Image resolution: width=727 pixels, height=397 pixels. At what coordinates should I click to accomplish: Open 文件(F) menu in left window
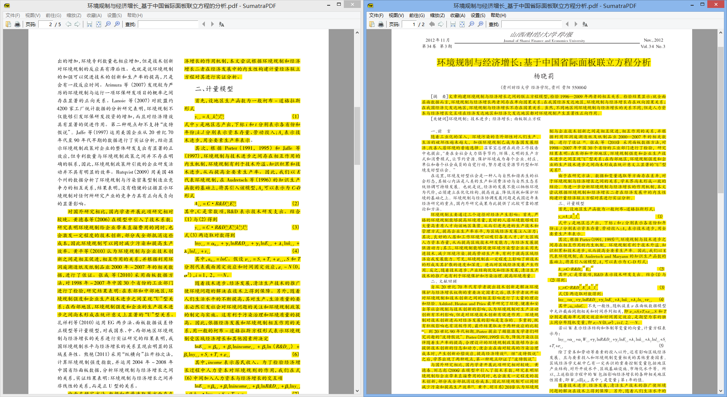tap(13, 15)
